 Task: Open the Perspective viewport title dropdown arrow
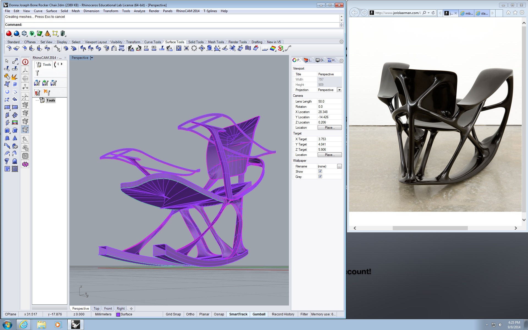[92, 58]
